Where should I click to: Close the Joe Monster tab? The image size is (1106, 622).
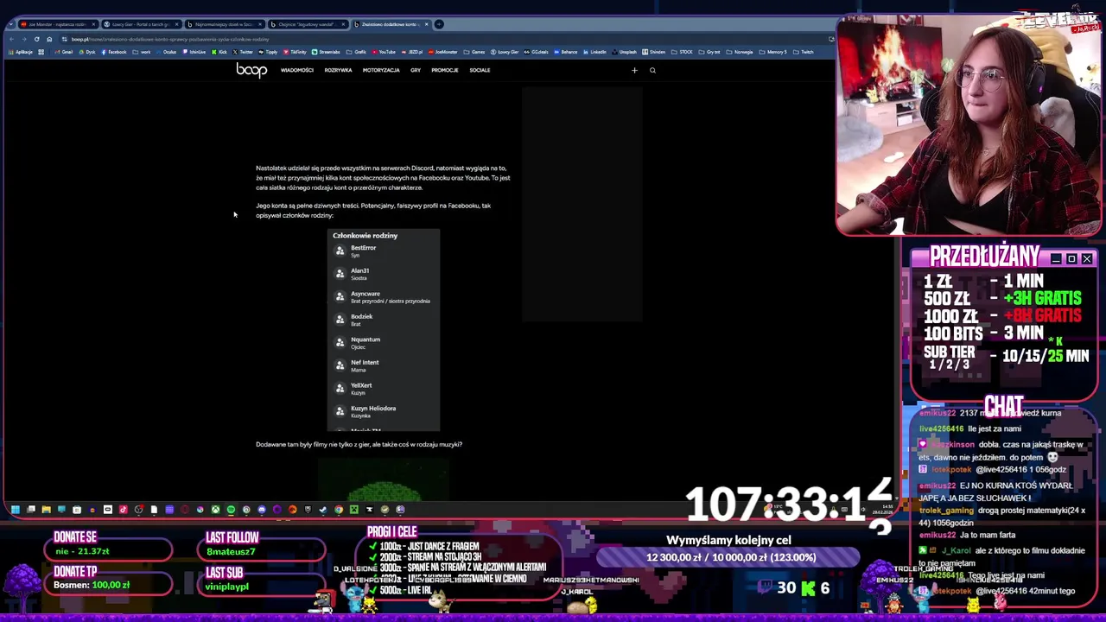(x=93, y=24)
